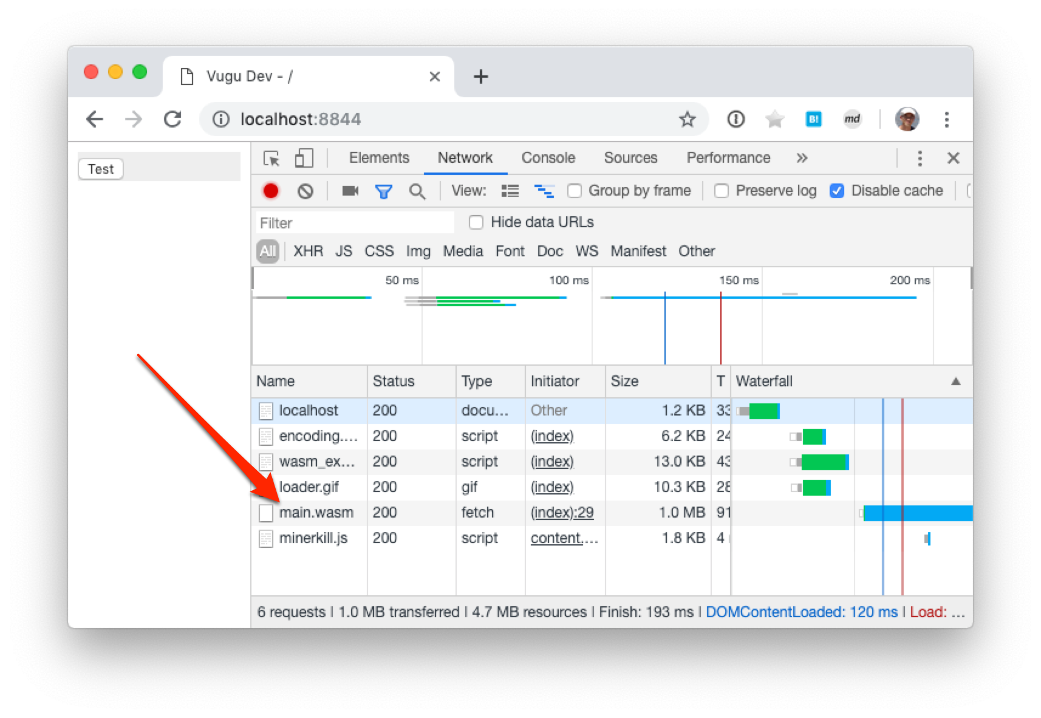Open the DevTools three-dot options menu
Screen dimensions: 1041x718
[920, 159]
